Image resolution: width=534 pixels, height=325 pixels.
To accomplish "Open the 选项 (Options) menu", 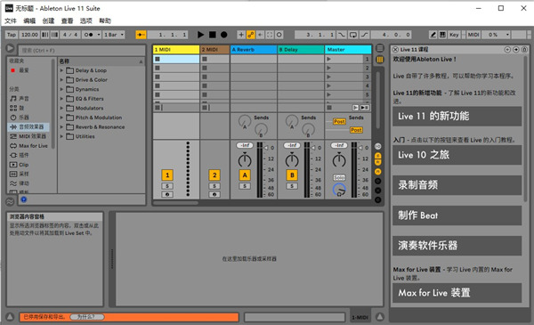I will point(85,21).
